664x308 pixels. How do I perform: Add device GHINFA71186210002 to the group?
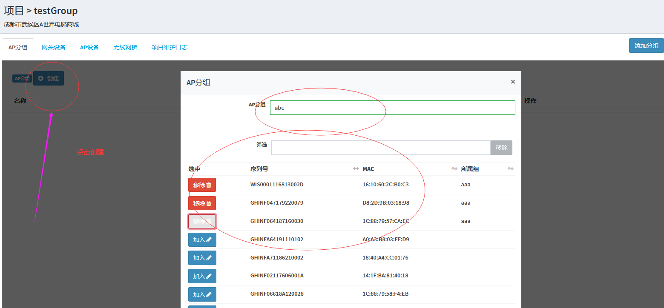[202, 258]
